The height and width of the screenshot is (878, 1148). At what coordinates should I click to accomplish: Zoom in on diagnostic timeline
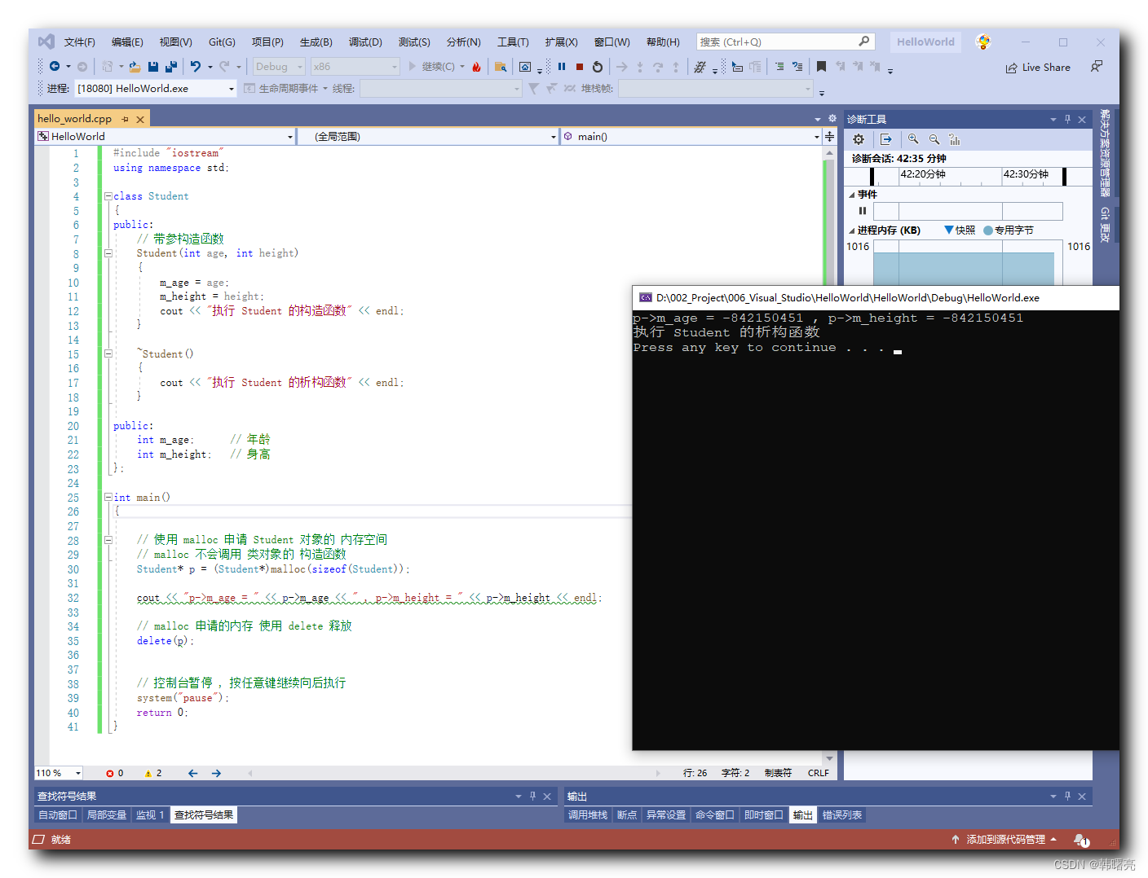point(913,139)
